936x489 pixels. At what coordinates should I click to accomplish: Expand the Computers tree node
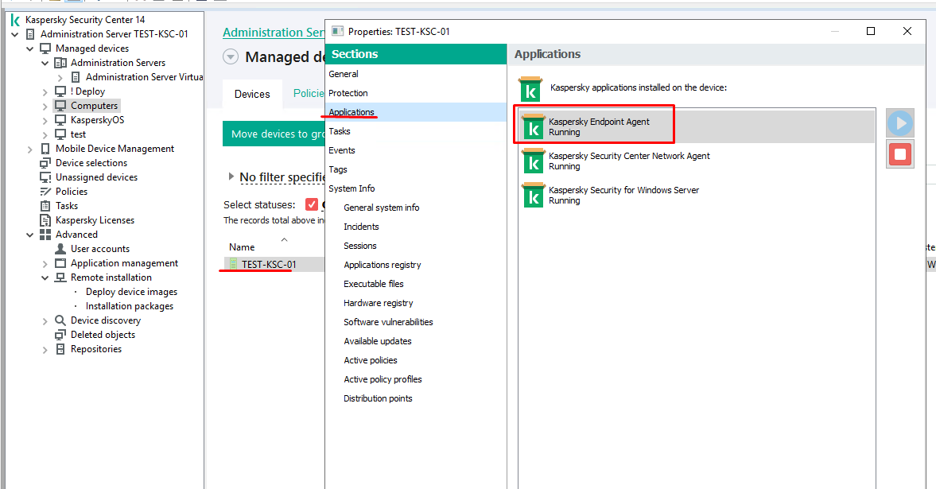point(45,107)
